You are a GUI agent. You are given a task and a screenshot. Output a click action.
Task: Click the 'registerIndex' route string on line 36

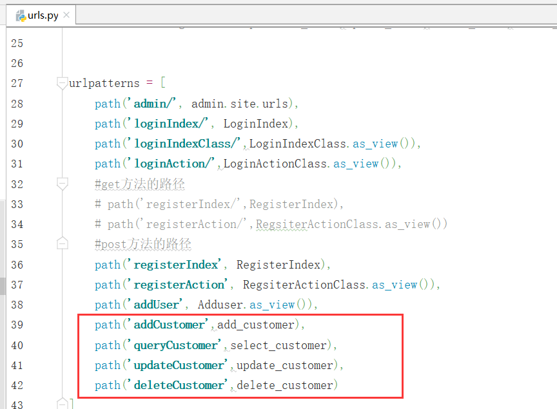[175, 265]
